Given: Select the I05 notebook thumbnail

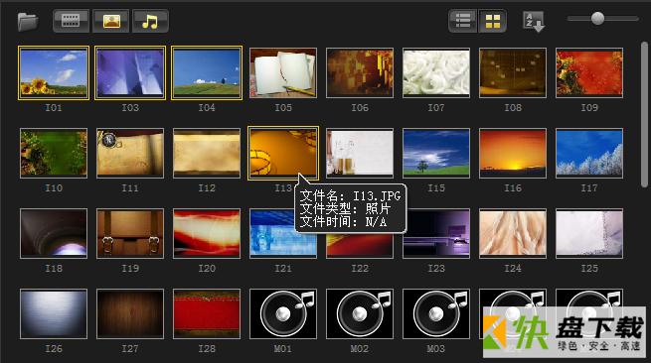Looking at the screenshot, I should click(x=283, y=73).
